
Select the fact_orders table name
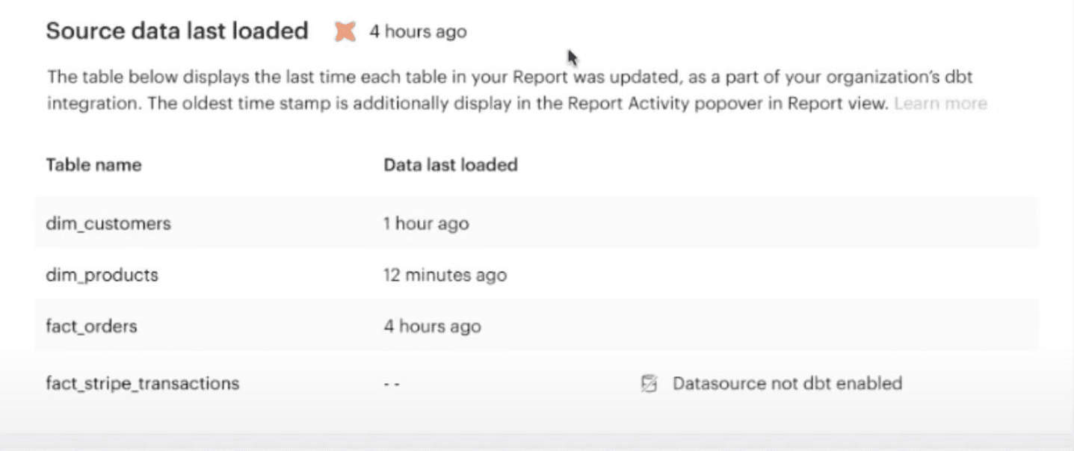91,326
